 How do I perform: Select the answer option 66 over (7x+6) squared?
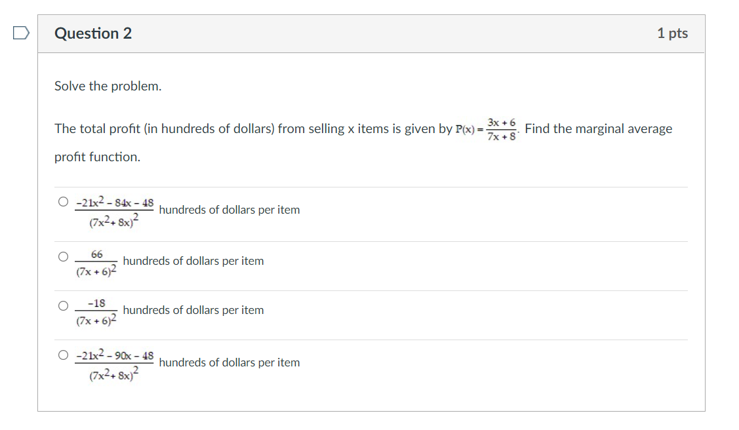[x=63, y=256]
